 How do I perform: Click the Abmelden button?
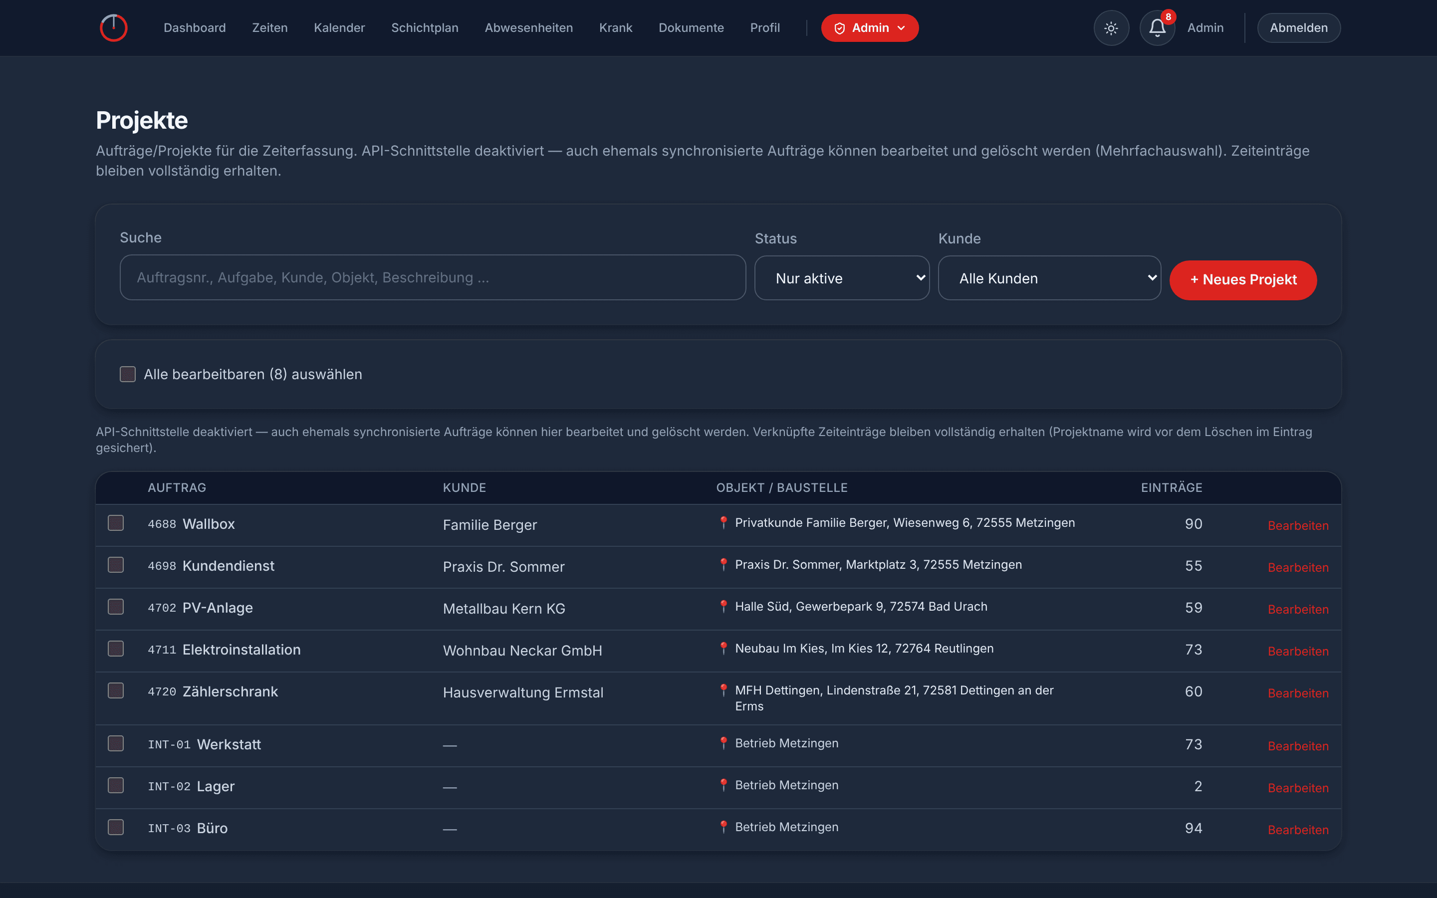pos(1299,28)
